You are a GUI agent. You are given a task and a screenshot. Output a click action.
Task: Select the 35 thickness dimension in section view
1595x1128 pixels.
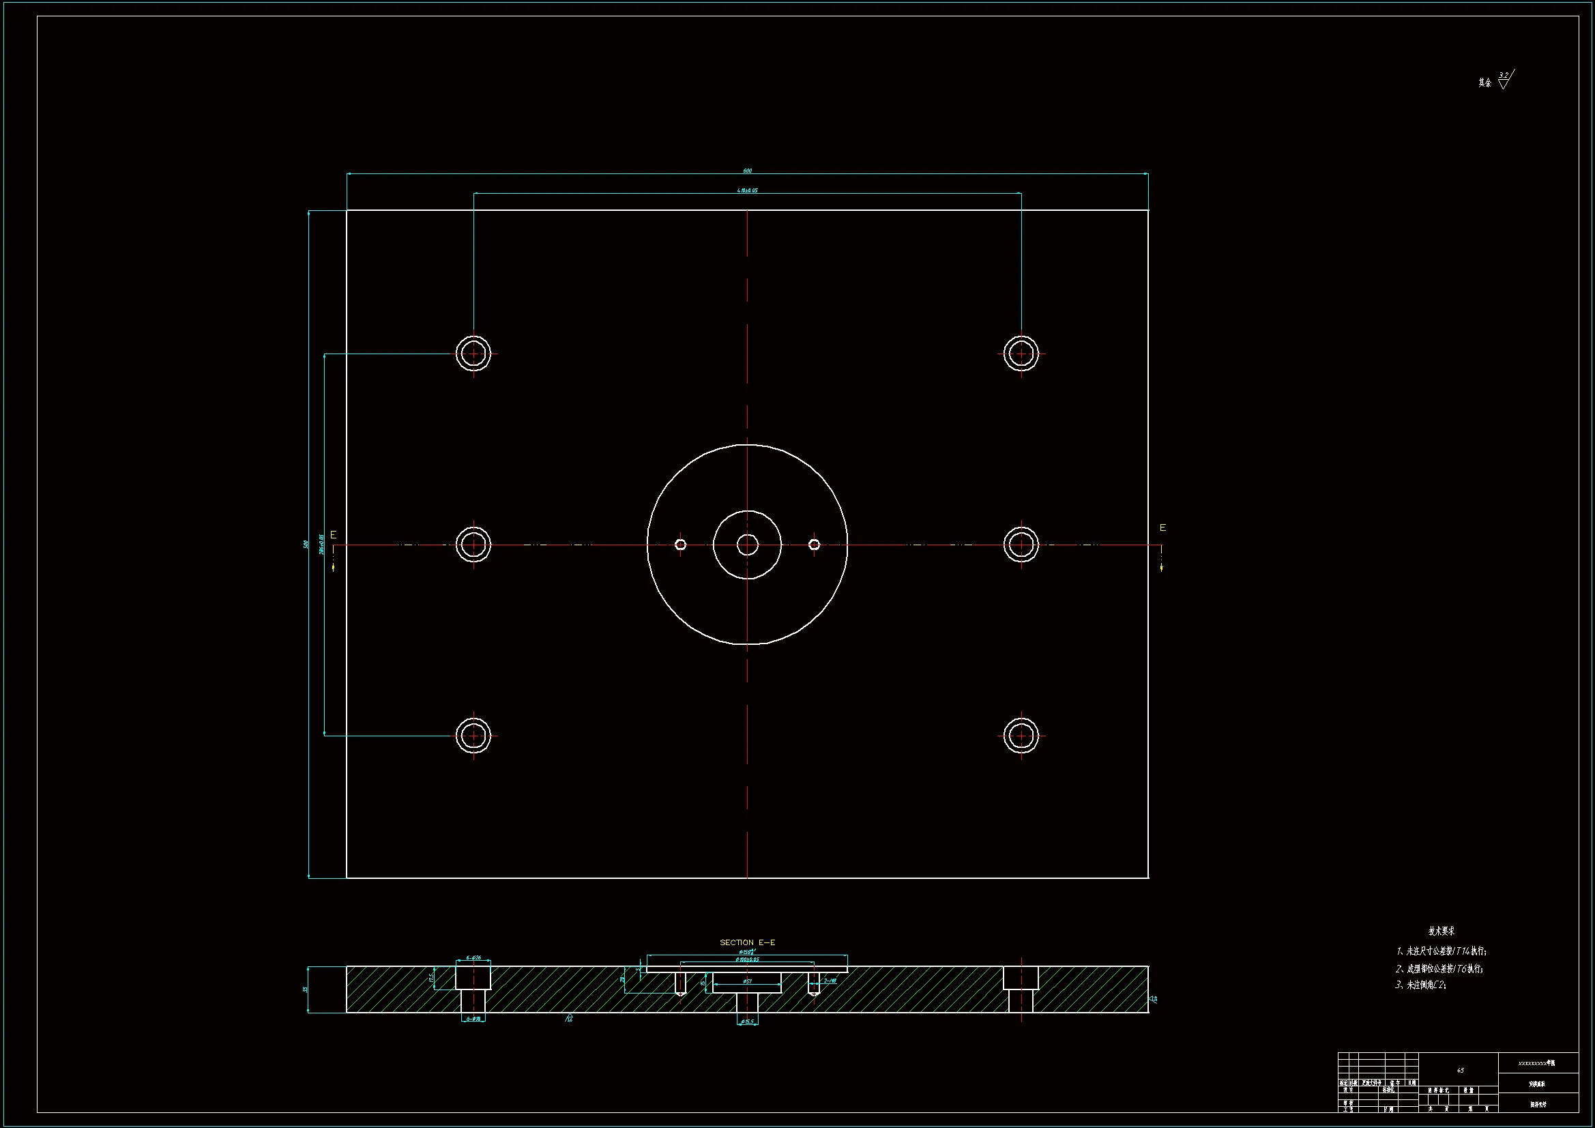coord(305,989)
